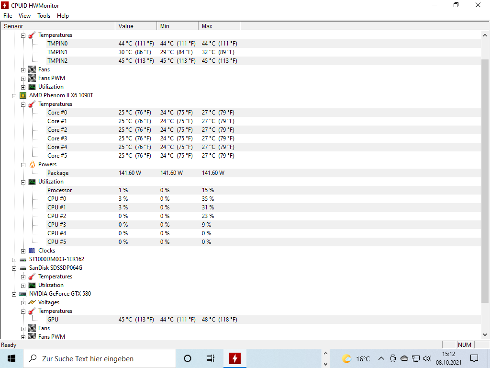Show hidden system tray icons
The height and width of the screenshot is (368, 490).
click(381, 358)
